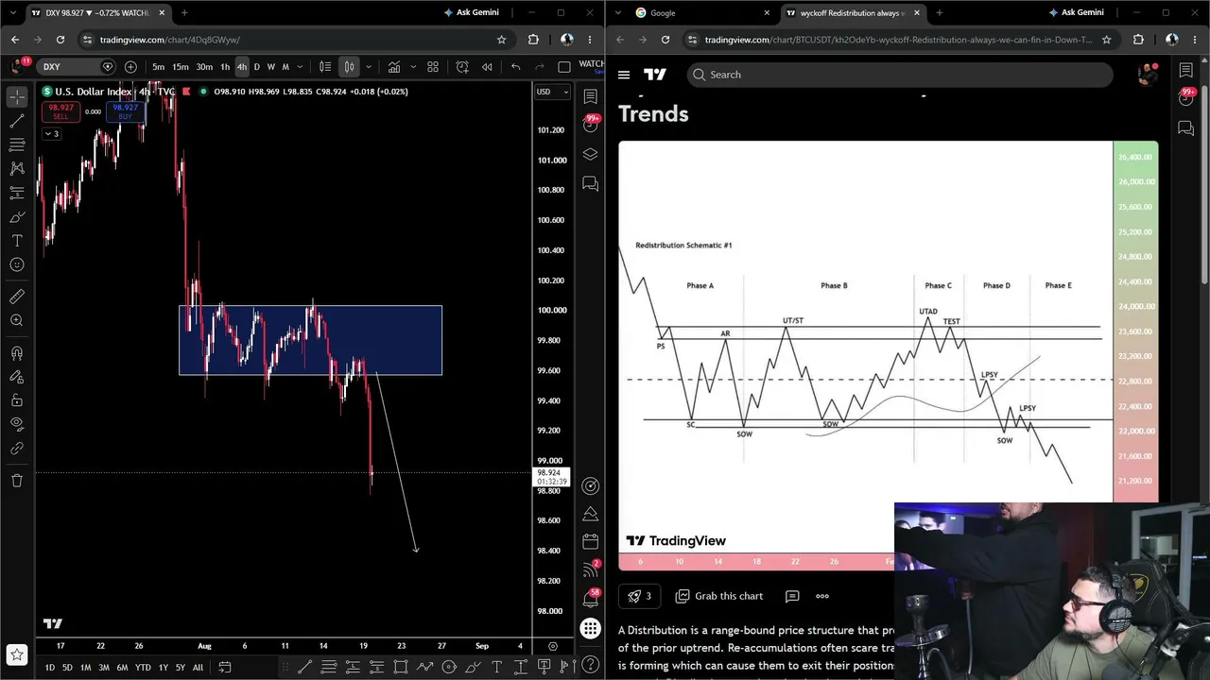Image resolution: width=1210 pixels, height=680 pixels.
Task: Activate the ruler measure tool
Action: pyautogui.click(x=17, y=297)
